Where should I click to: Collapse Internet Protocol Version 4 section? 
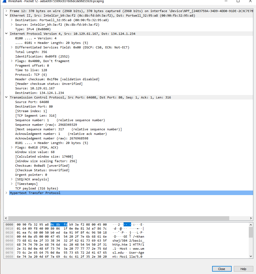(6, 33)
